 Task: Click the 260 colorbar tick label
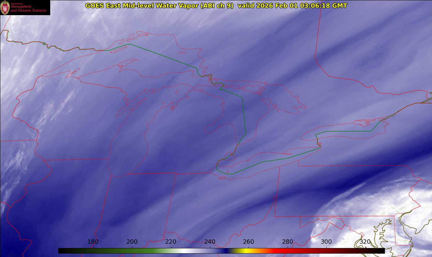click(x=249, y=242)
